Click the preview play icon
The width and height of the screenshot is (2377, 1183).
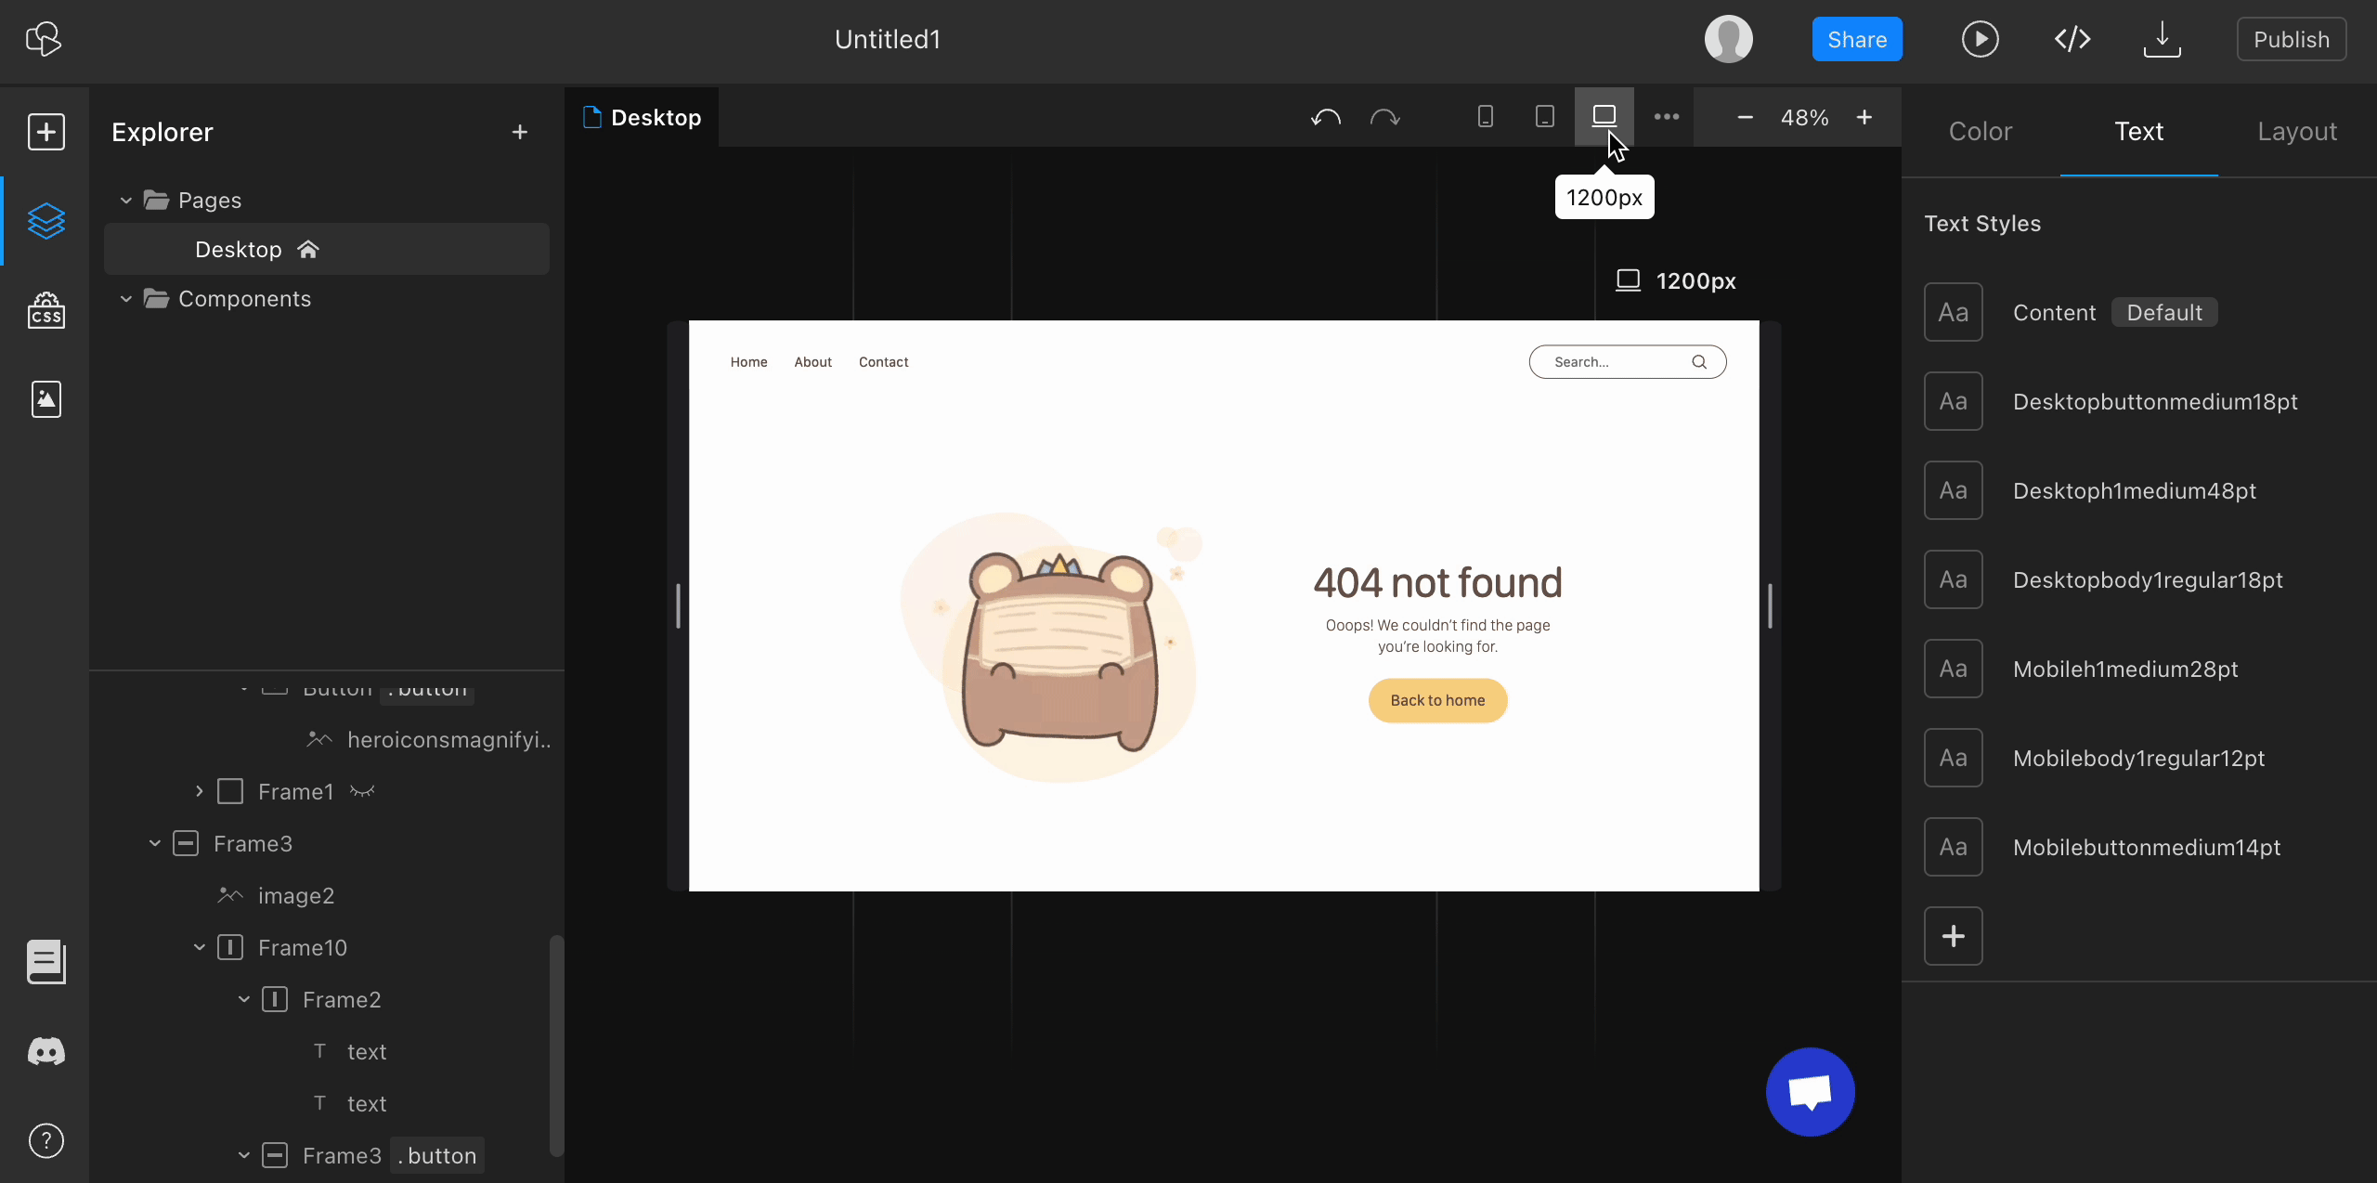(1980, 39)
